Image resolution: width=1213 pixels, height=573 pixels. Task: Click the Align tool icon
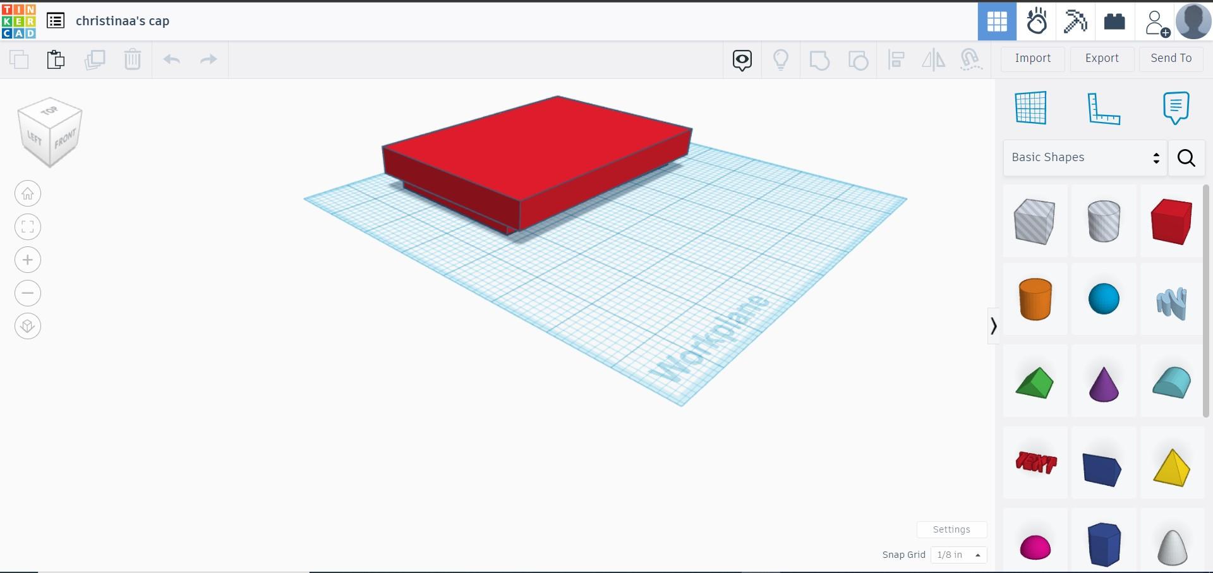(896, 60)
